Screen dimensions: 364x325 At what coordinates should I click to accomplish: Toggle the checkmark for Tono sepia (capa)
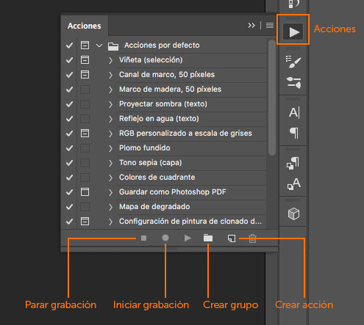point(70,163)
